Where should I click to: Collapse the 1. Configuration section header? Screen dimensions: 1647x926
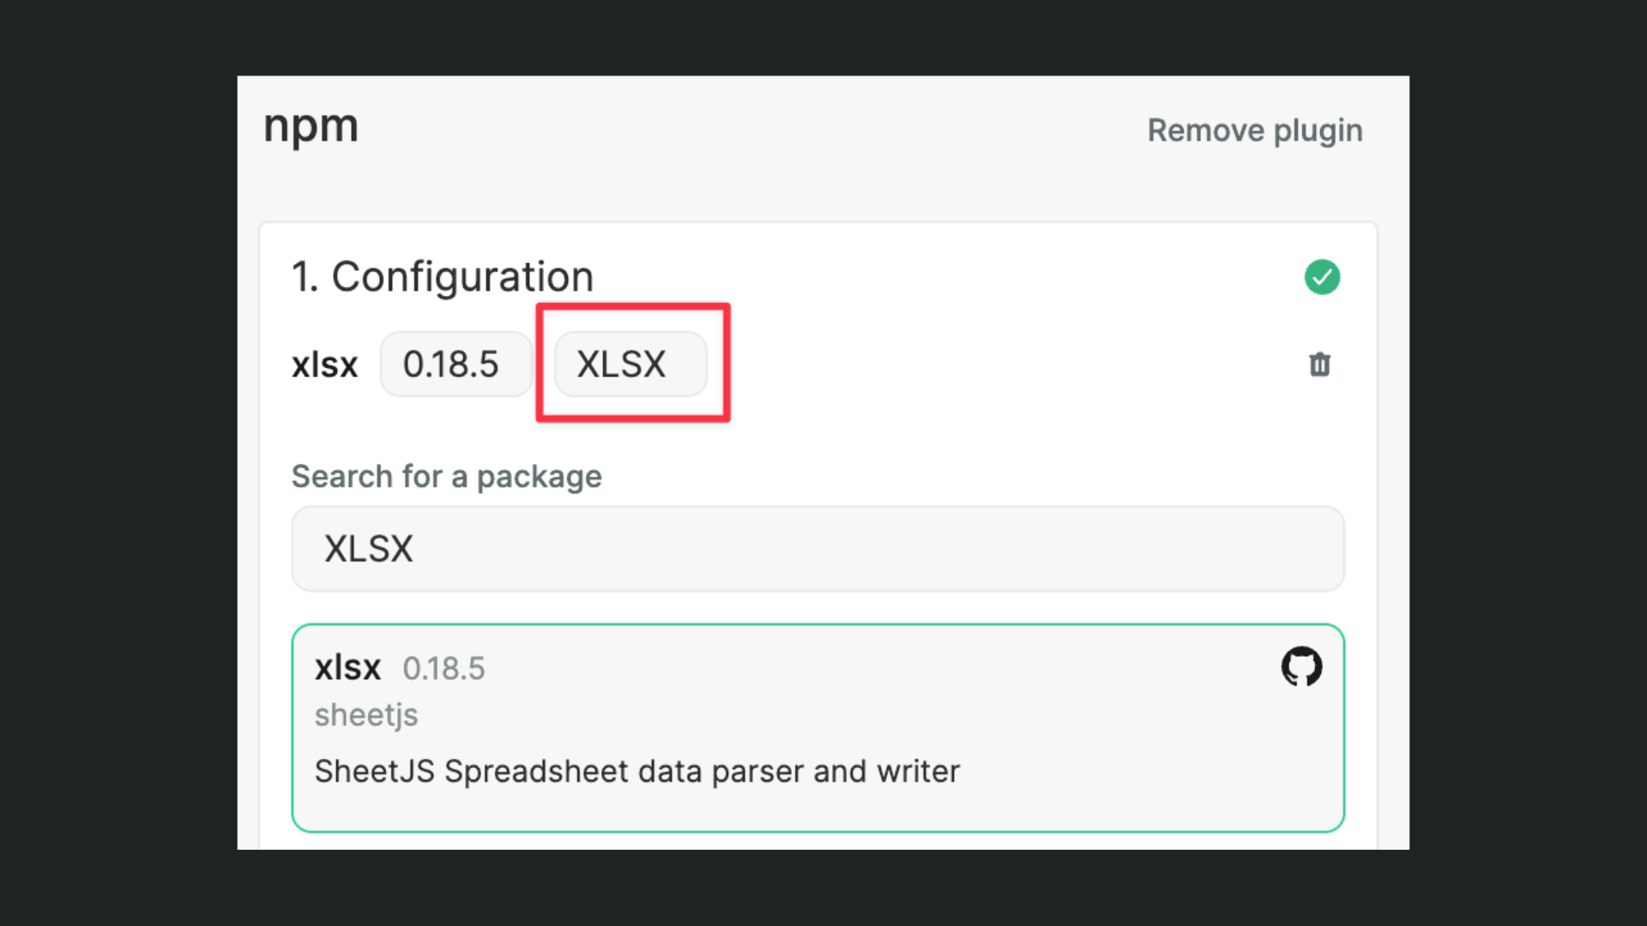(x=443, y=277)
